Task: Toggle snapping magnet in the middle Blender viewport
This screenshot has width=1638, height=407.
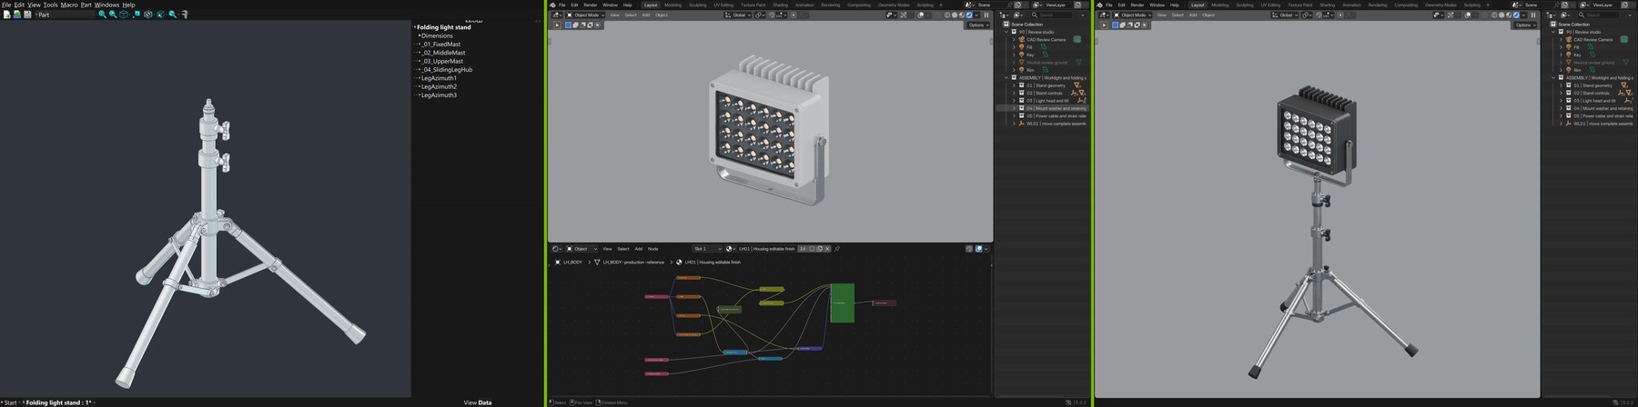Action: pos(772,15)
